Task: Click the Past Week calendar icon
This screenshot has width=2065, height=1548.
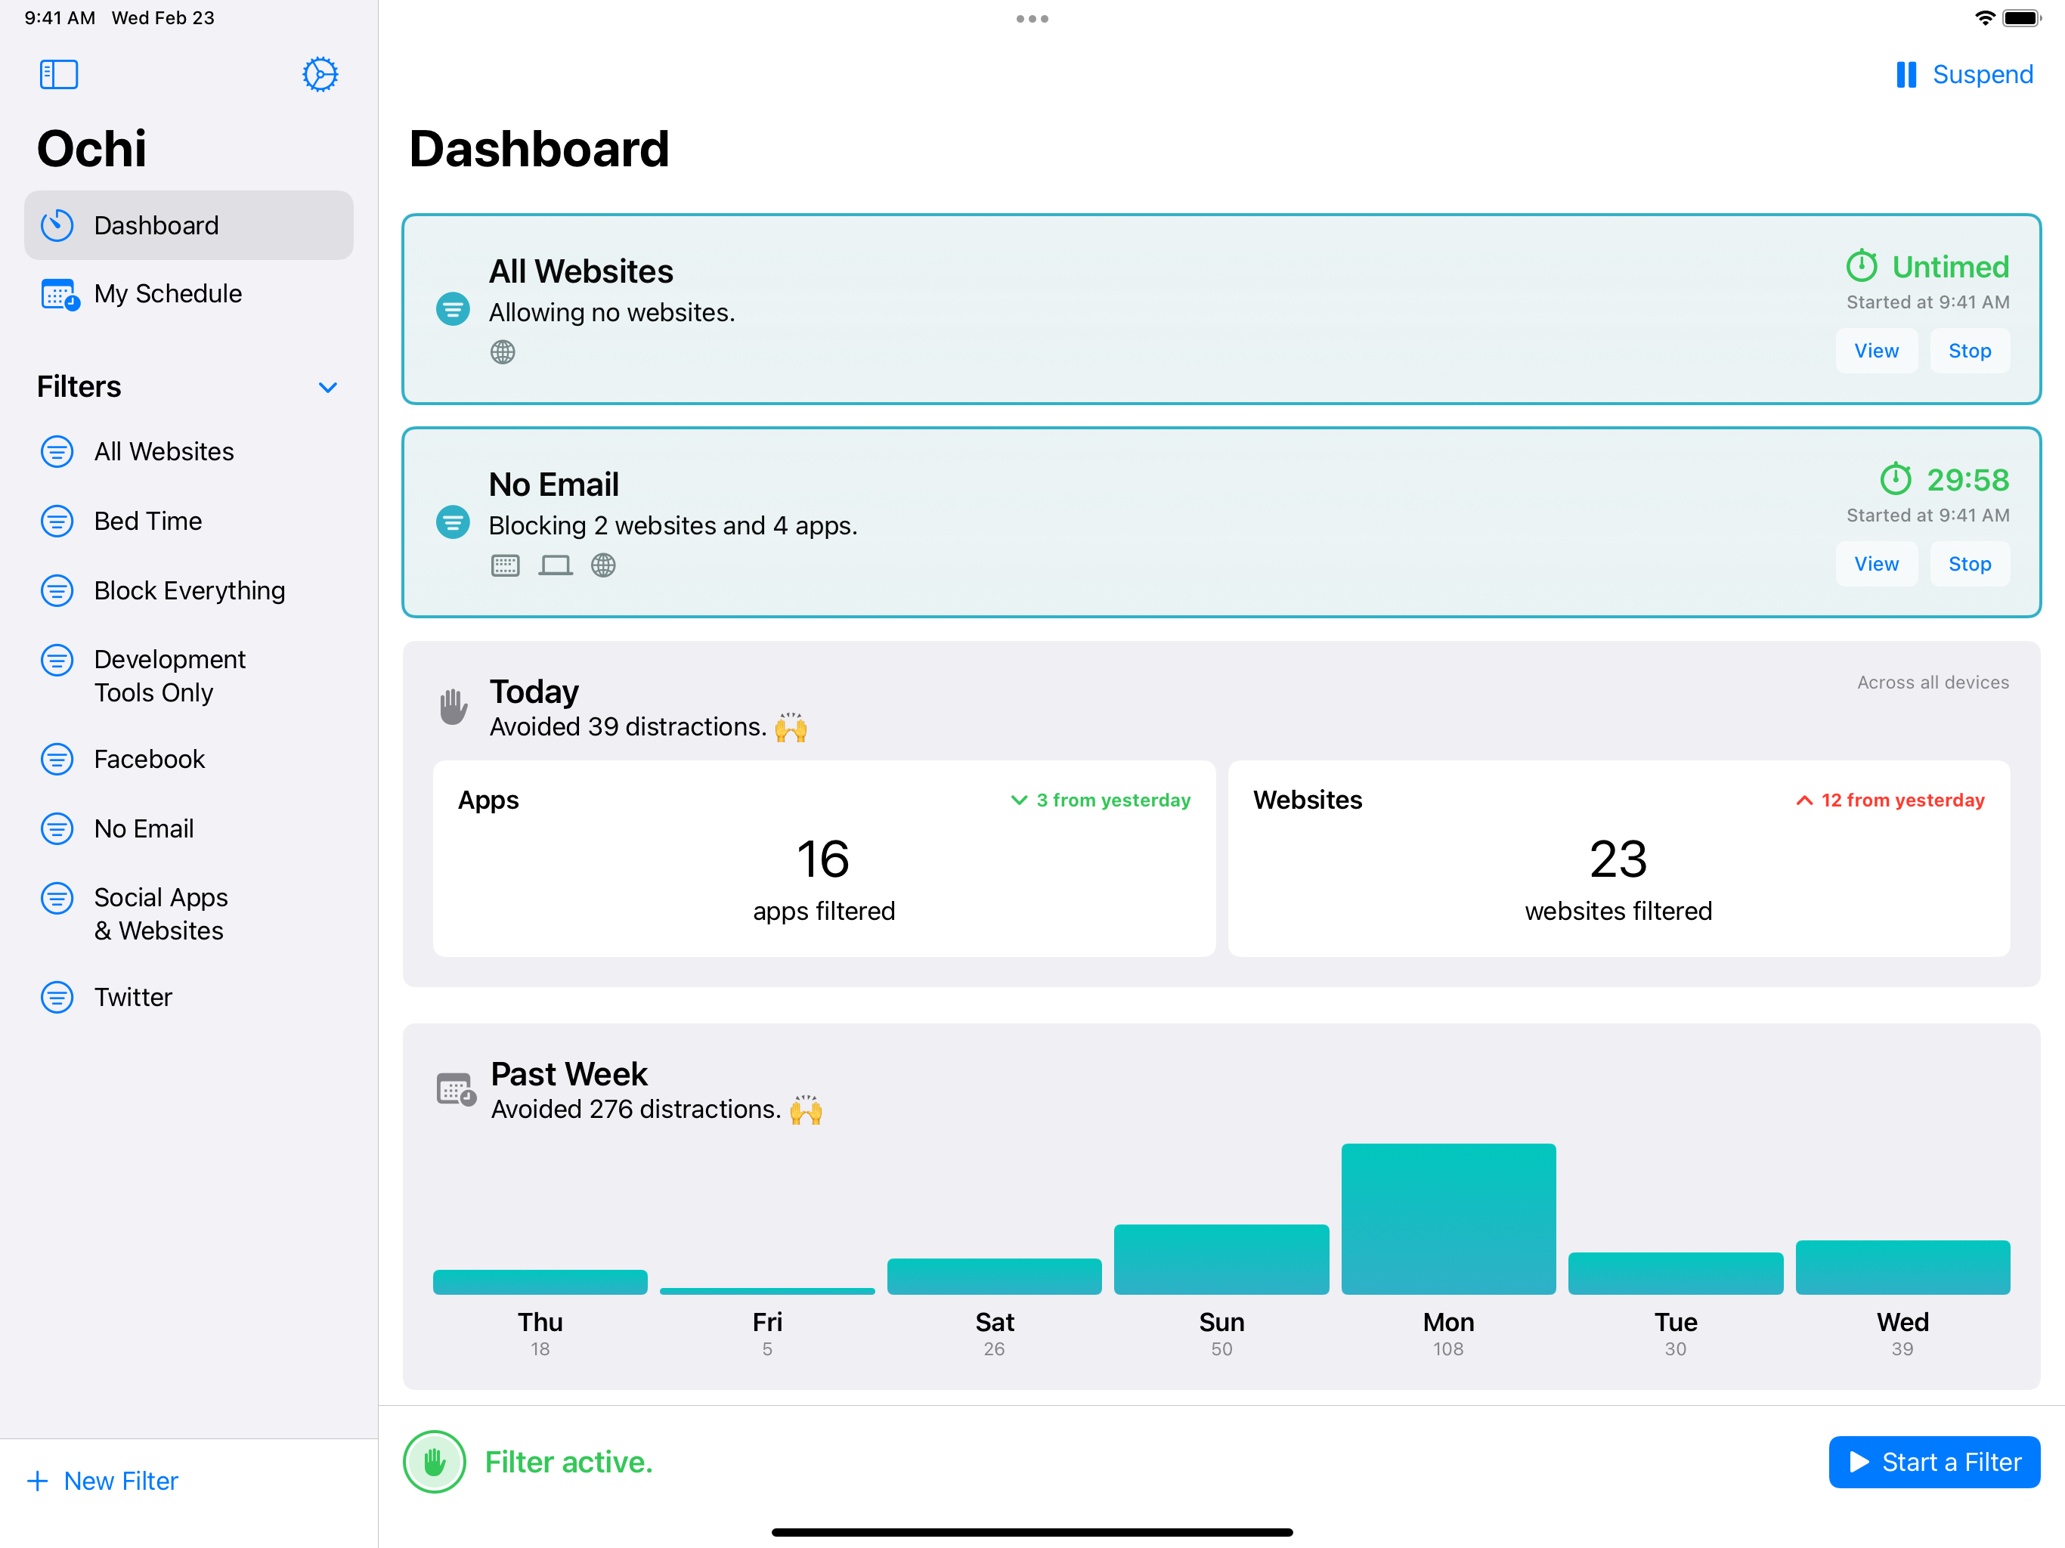Action: pos(456,1088)
